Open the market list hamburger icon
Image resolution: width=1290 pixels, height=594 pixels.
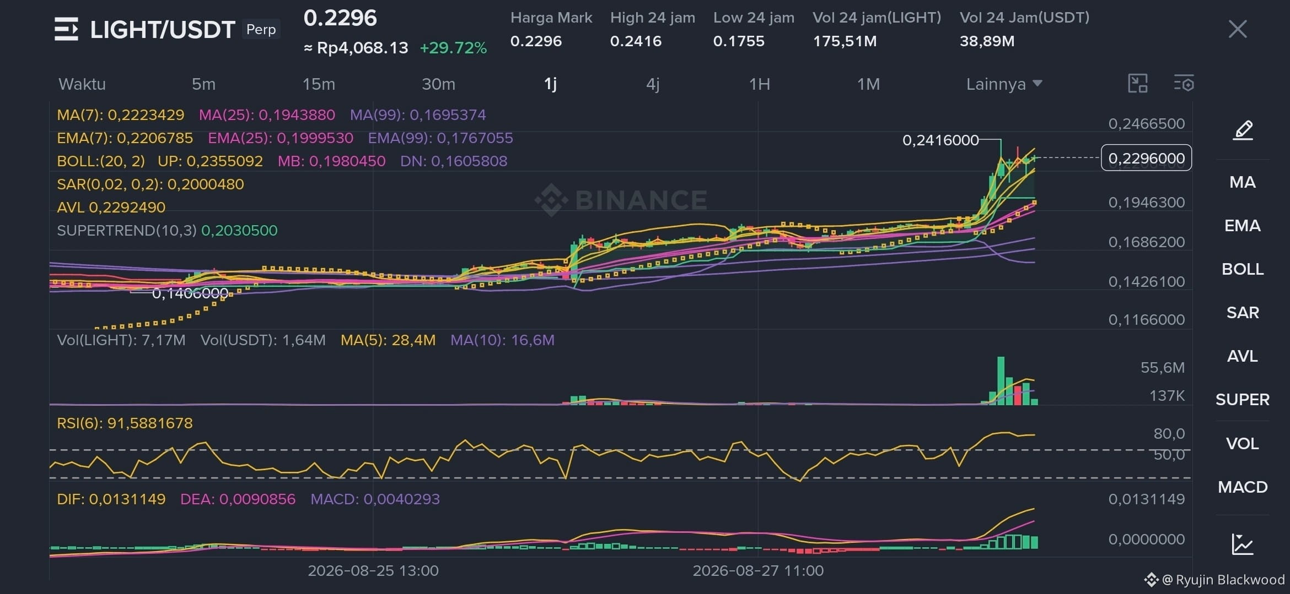(66, 29)
